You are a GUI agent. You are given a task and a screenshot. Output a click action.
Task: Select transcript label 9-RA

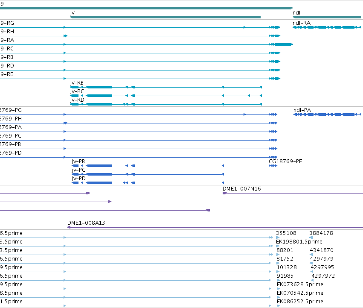tap(7, 40)
